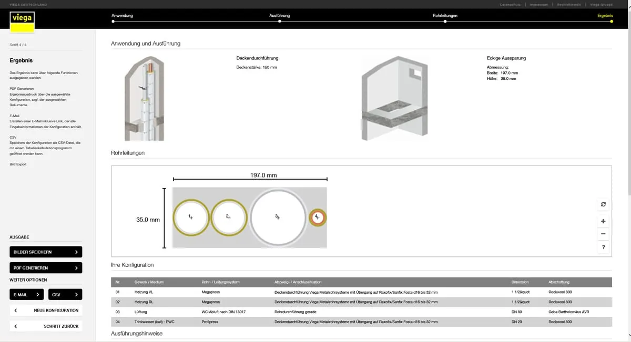Select pipe number 3 in the diagram
631x342 pixels.
[278, 217]
